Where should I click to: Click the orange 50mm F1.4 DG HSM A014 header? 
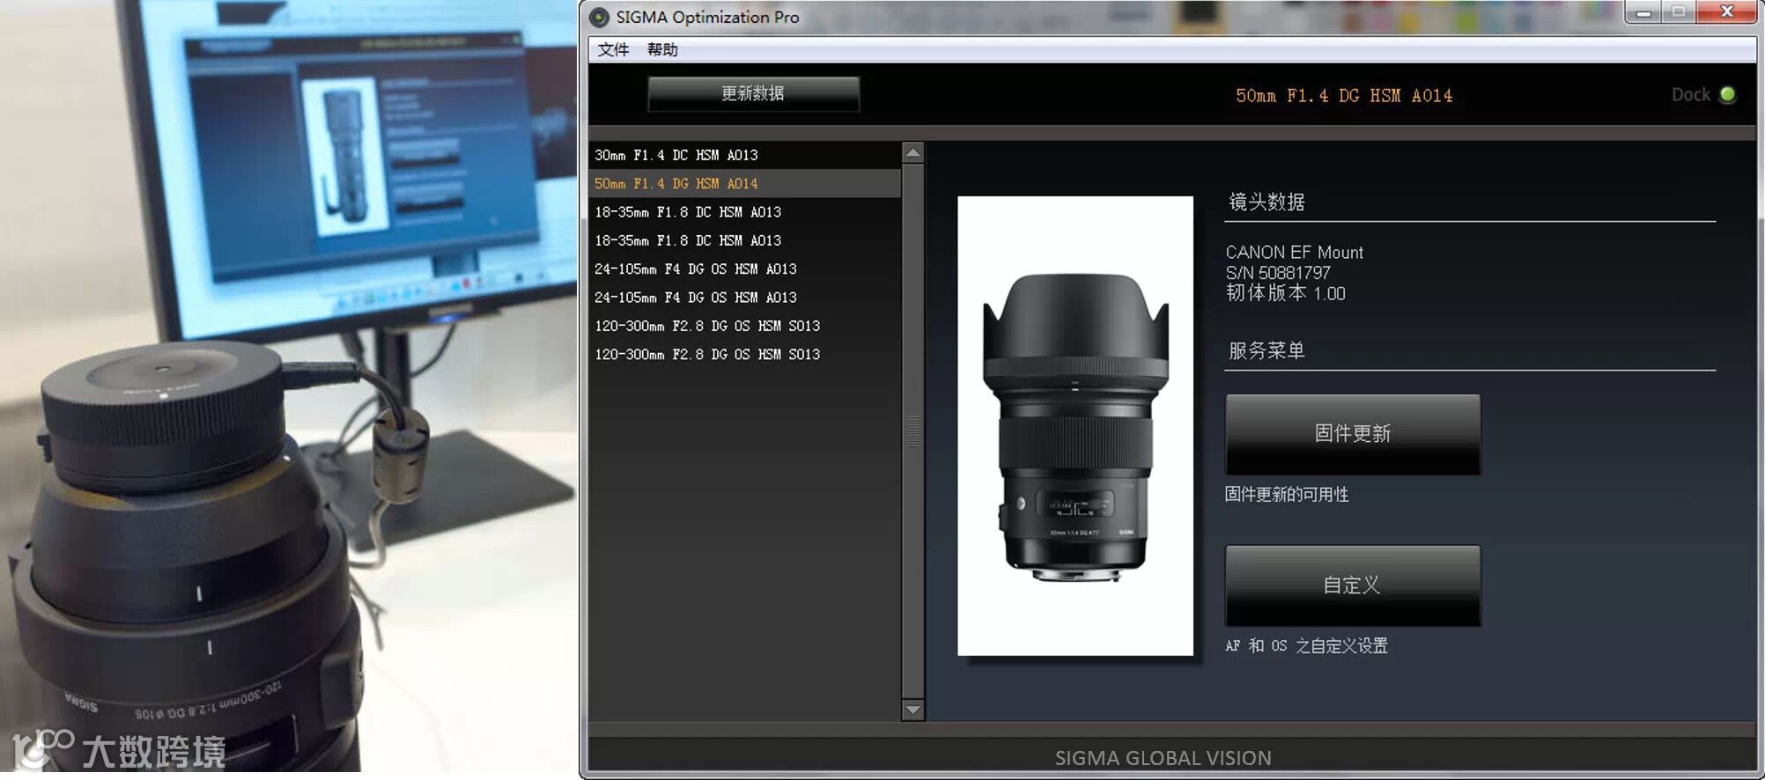(1344, 95)
